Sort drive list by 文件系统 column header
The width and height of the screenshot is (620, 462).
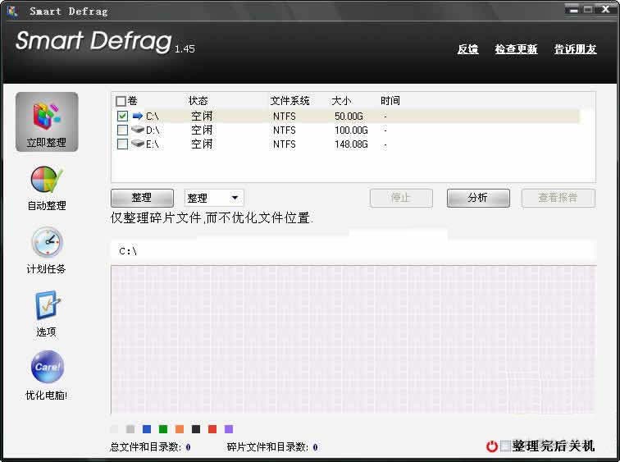pyautogui.click(x=289, y=101)
